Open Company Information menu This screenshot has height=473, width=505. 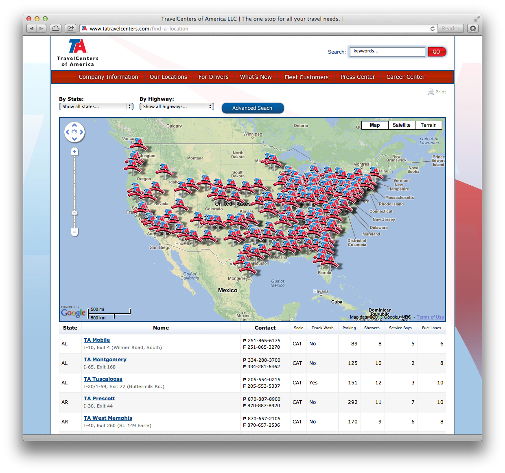[x=108, y=77]
